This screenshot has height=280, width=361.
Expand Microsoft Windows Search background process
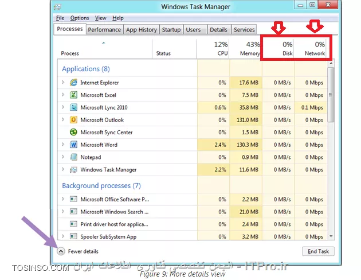pos(63,211)
